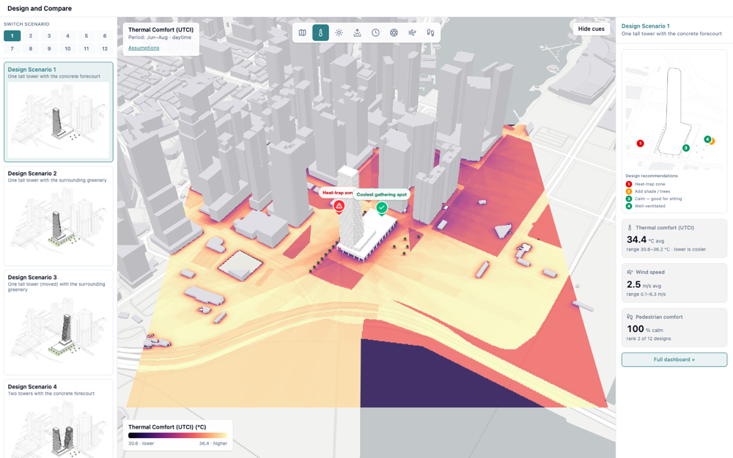Open the Assumptions link
733x458 pixels.
click(144, 48)
